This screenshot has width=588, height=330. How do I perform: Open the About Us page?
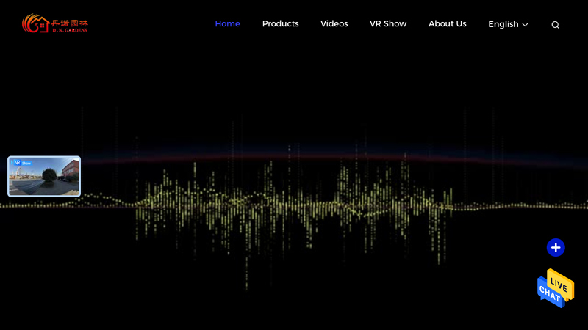(448, 23)
